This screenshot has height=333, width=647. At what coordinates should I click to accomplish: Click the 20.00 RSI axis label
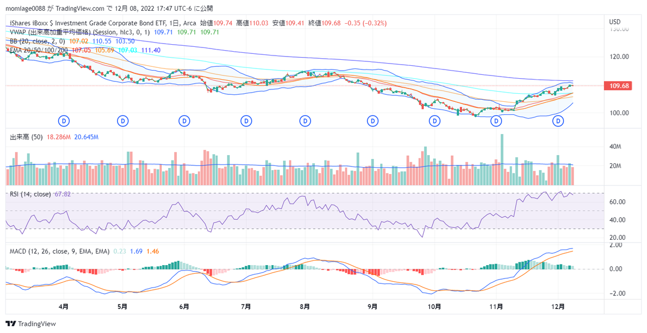[x=617, y=238]
